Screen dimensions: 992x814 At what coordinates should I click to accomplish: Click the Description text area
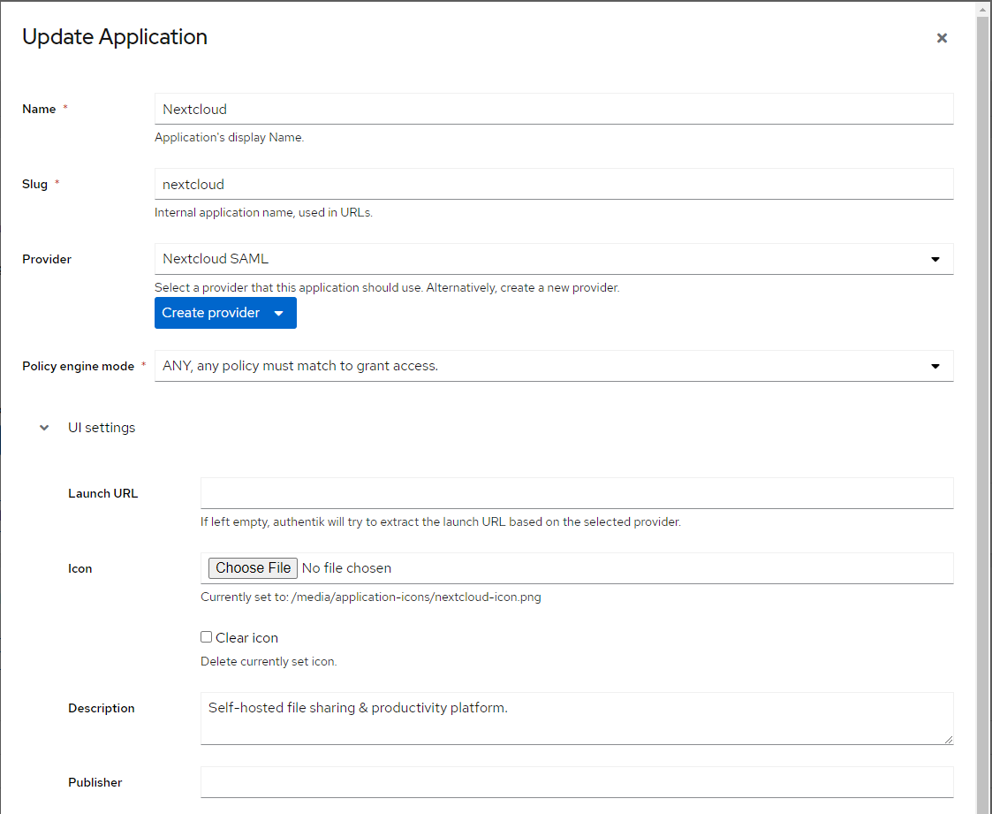[x=576, y=718]
